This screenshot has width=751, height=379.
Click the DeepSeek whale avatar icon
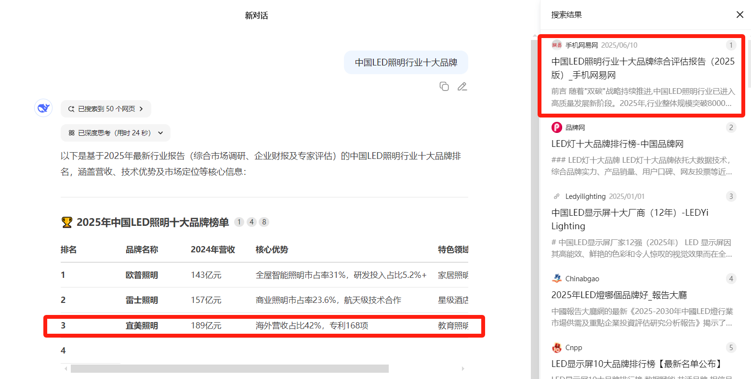43,108
